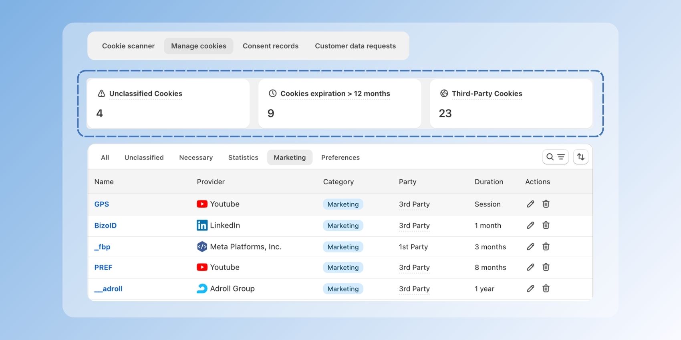
Task: Click the Duration column header
Action: pyautogui.click(x=489, y=182)
